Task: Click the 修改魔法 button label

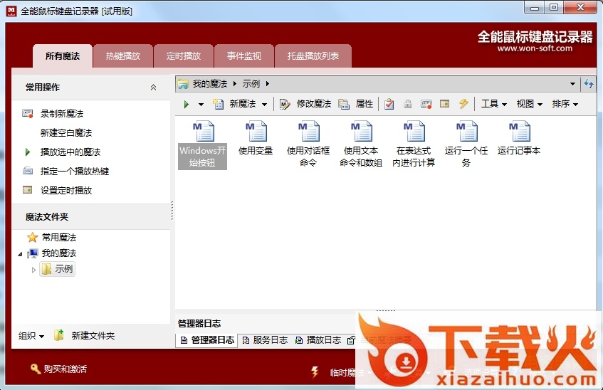Action: pos(314,104)
